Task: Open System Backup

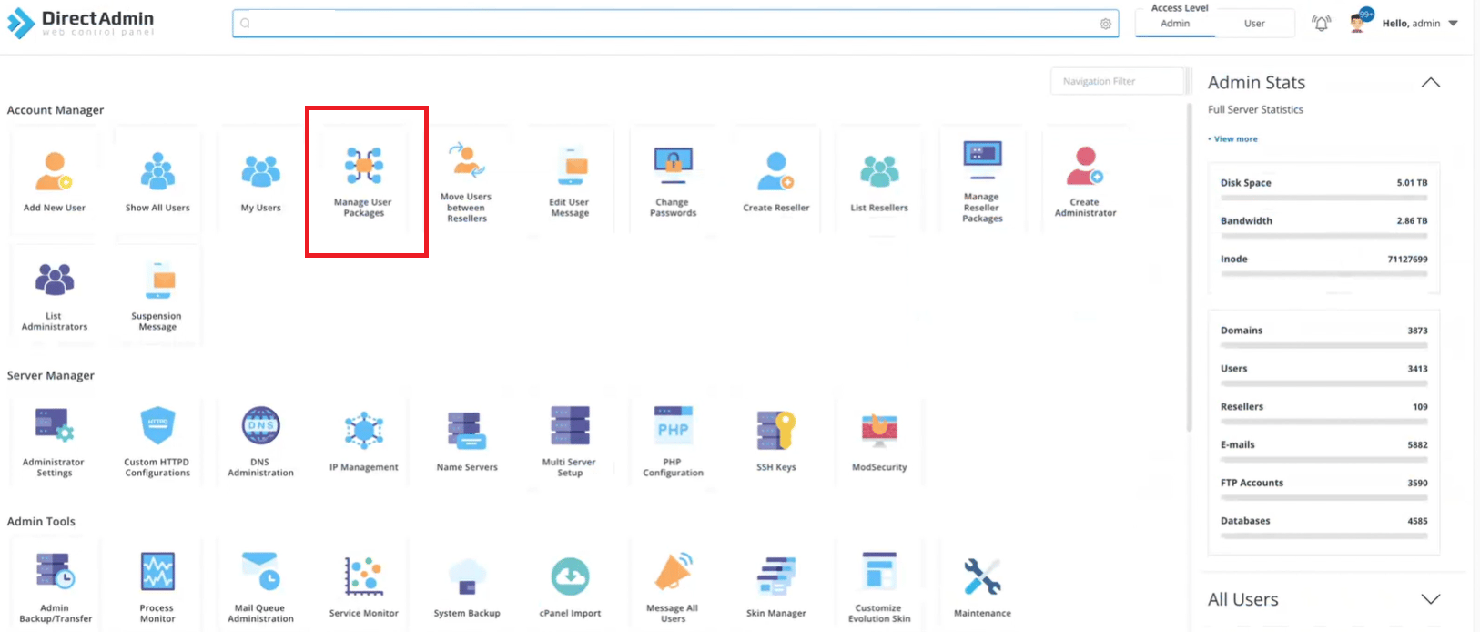Action: [467, 585]
